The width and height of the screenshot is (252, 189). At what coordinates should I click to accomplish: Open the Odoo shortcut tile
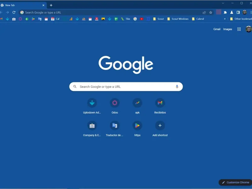pyautogui.click(x=115, y=106)
